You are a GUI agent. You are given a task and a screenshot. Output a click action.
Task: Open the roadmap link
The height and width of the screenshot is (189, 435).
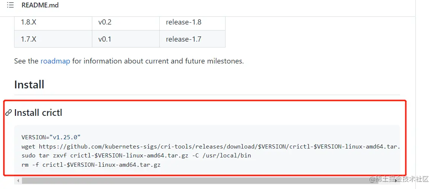(x=55, y=61)
